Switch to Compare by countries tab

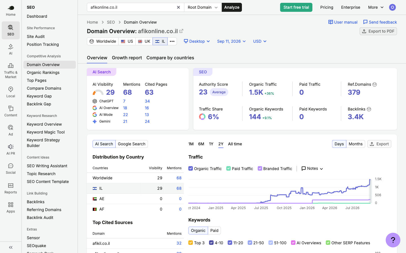170,58
